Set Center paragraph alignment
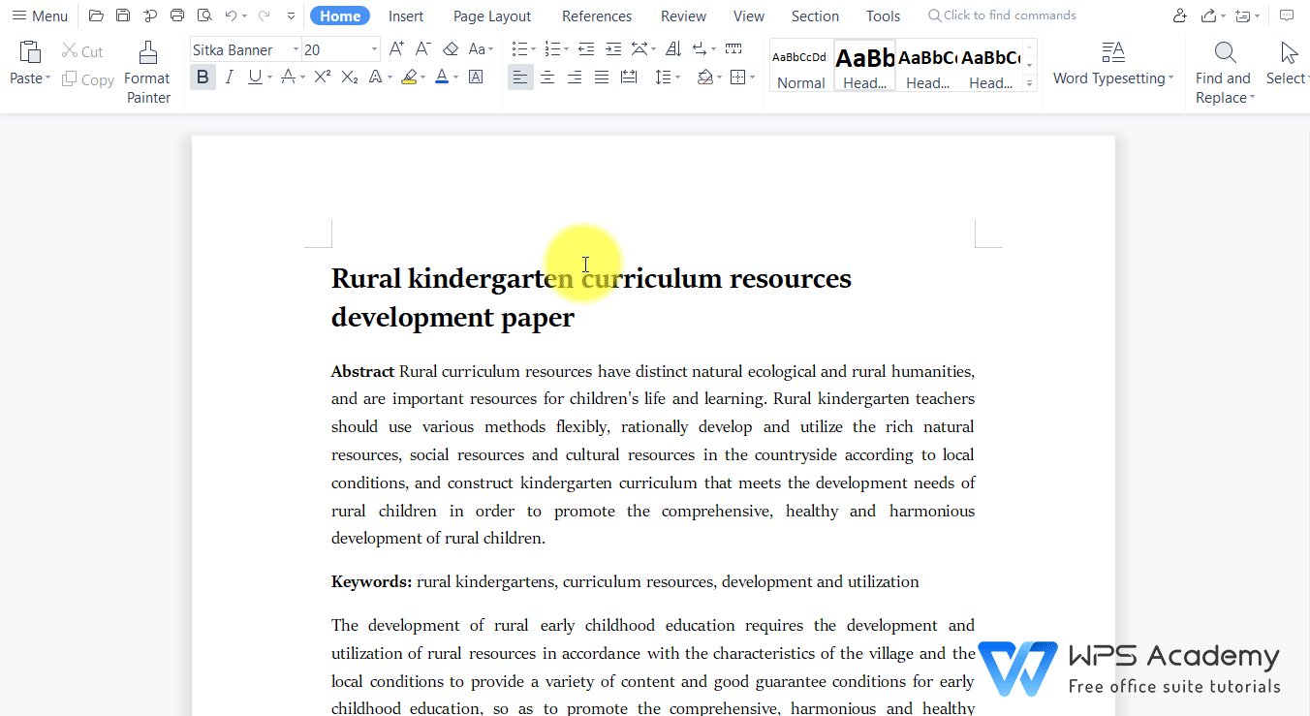The image size is (1310, 716). (x=547, y=78)
